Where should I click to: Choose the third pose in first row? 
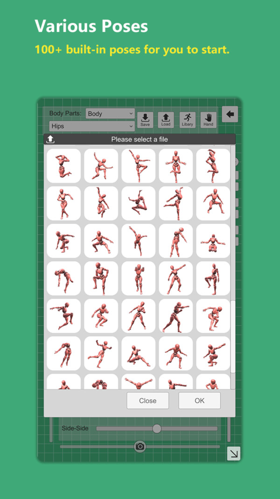(x=138, y=166)
